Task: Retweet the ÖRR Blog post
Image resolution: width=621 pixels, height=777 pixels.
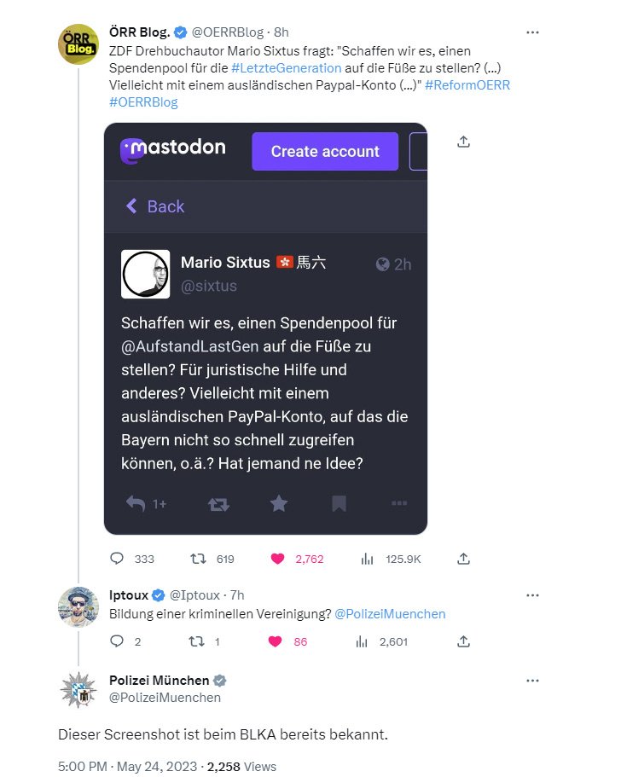Action: pos(198,559)
